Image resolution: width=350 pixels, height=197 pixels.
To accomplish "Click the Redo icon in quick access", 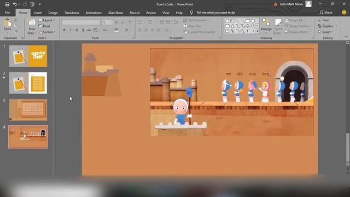I will (25, 4).
